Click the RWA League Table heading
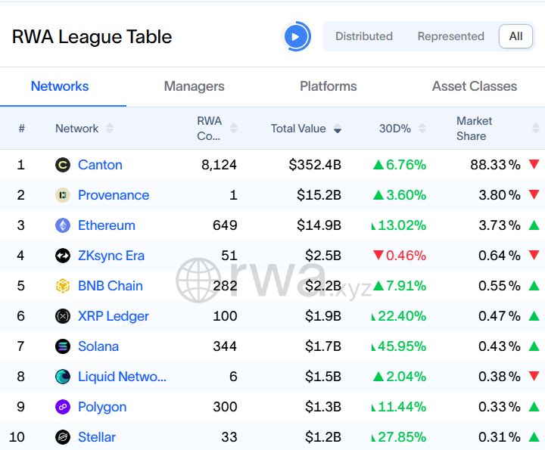545x450 pixels. tap(92, 37)
